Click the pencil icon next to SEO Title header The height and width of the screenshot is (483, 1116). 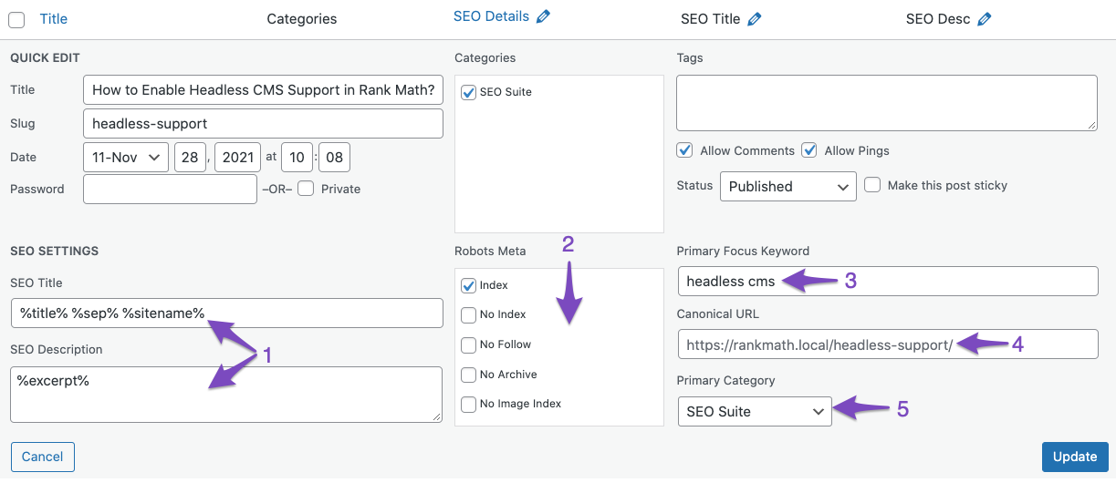tap(754, 19)
